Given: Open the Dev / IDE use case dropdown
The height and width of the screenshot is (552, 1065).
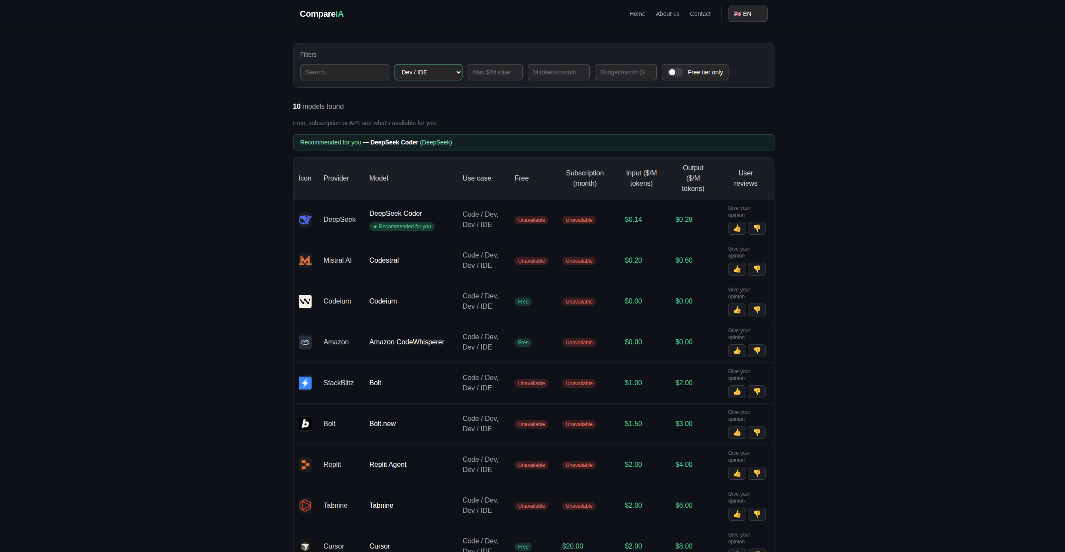Looking at the screenshot, I should coord(428,72).
